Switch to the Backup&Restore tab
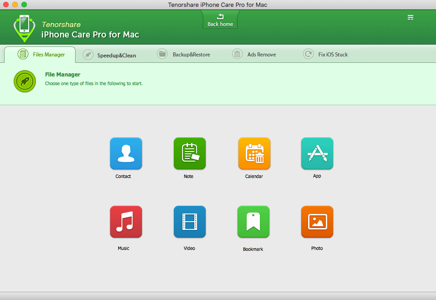 click(183, 54)
